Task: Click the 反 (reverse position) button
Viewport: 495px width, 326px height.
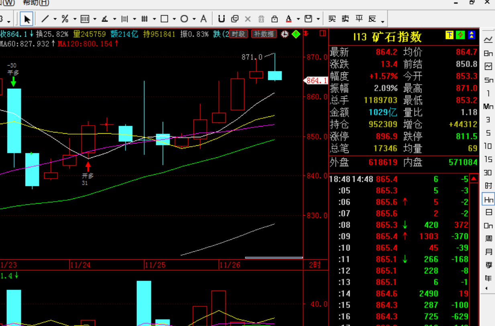Action: [372, 18]
